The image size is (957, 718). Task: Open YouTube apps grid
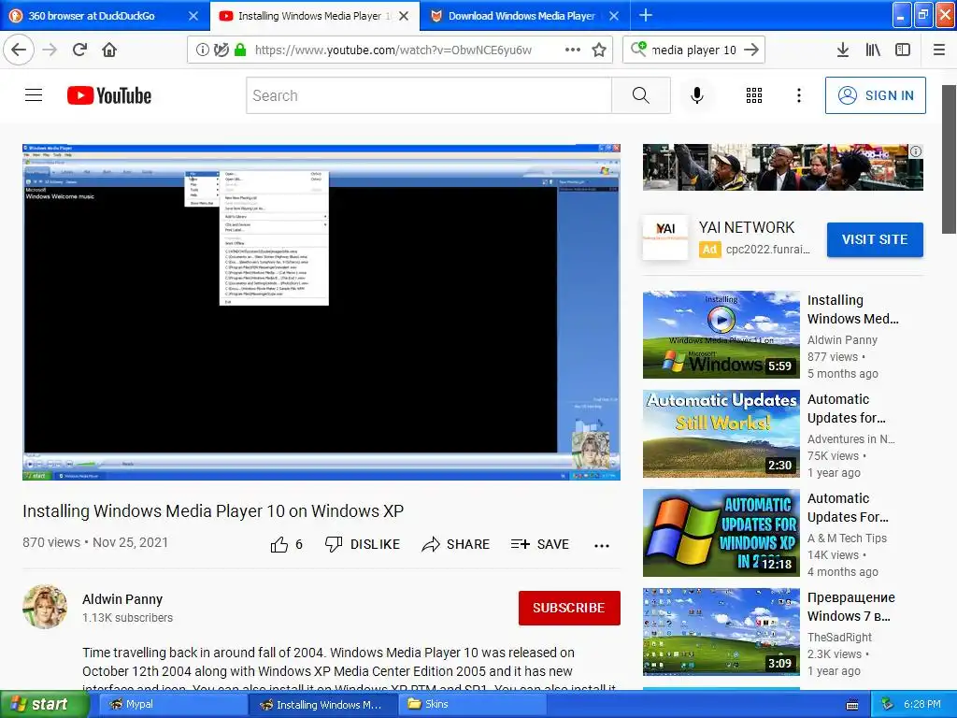point(754,95)
